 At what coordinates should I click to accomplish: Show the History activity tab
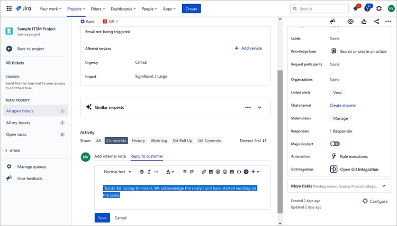point(138,140)
